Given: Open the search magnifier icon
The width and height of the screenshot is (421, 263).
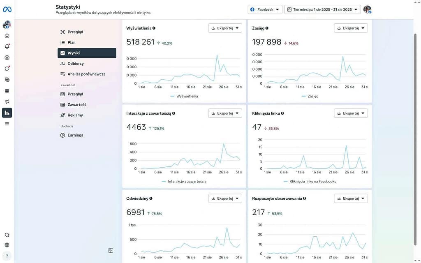Looking at the screenshot, I should (7, 235).
